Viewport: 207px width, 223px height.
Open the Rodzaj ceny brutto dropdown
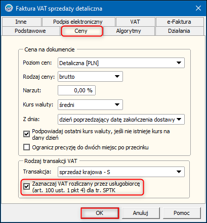(90, 77)
